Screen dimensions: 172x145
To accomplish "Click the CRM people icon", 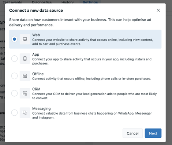I will 25,93.
